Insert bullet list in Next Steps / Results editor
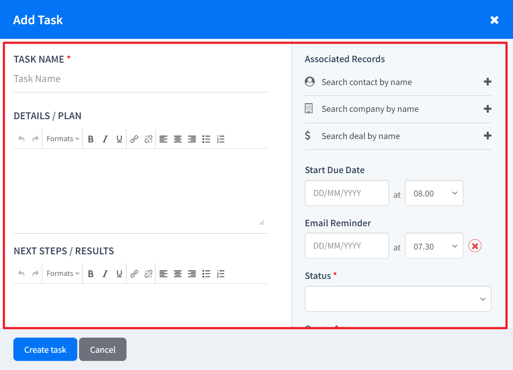Viewport: 513px width, 370px height. point(206,274)
